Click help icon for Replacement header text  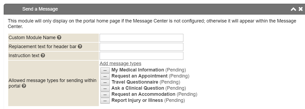pos(80,47)
